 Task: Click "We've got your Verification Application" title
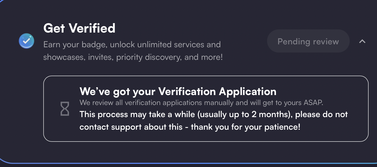(x=178, y=91)
